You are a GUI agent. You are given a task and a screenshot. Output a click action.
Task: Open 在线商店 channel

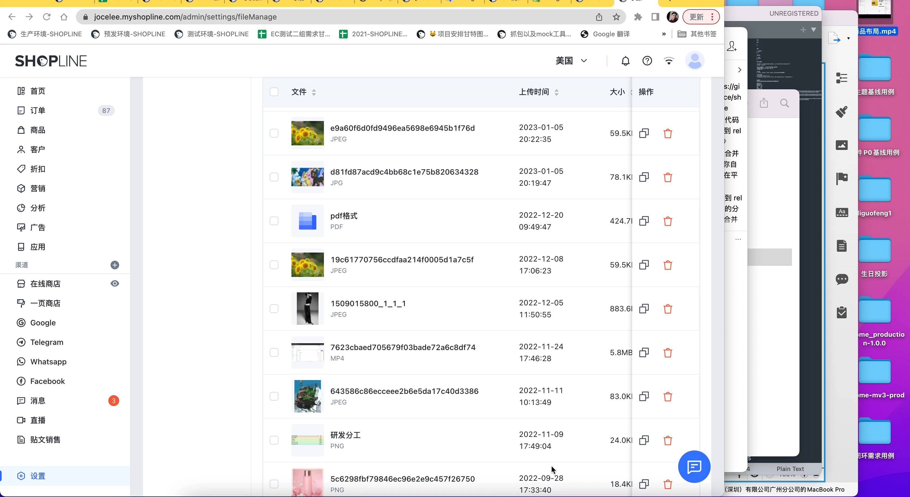(x=45, y=284)
